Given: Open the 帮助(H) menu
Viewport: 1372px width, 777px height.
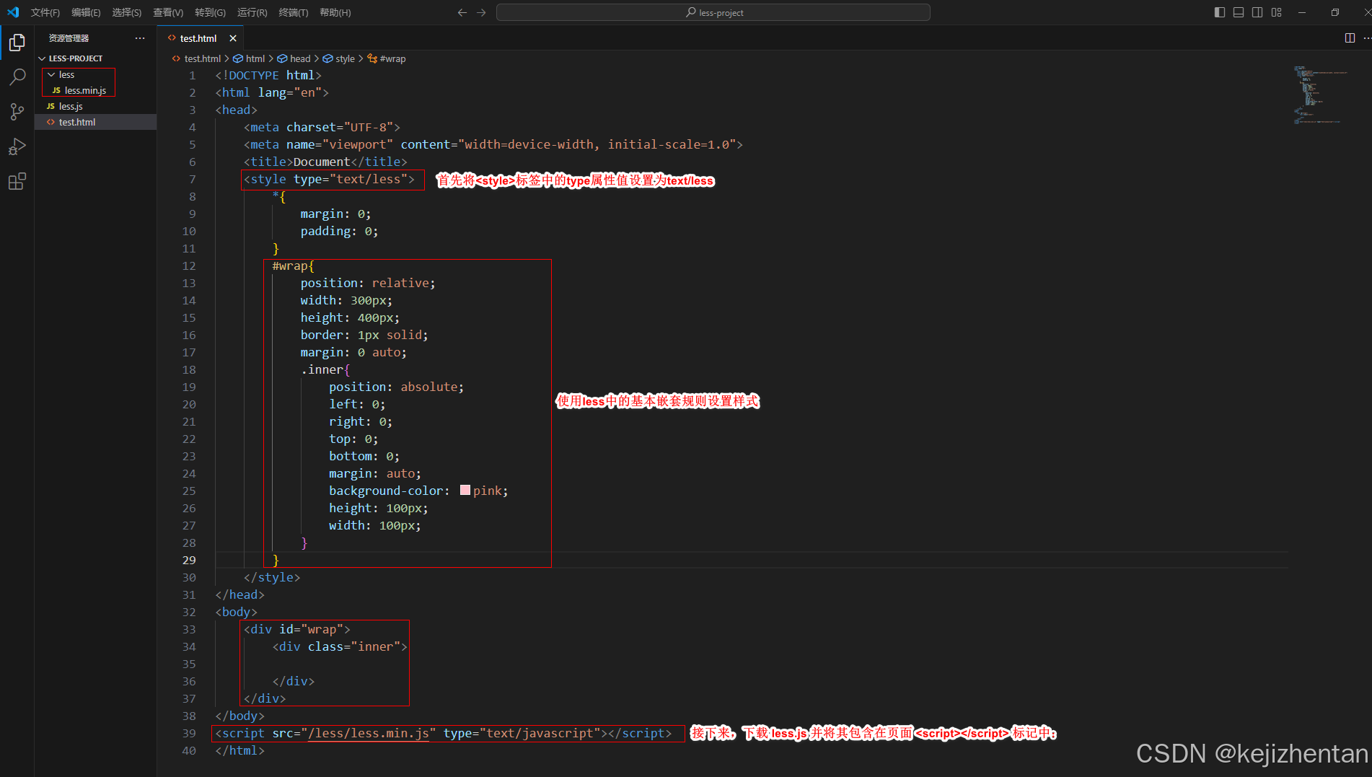Looking at the screenshot, I should tap(335, 12).
